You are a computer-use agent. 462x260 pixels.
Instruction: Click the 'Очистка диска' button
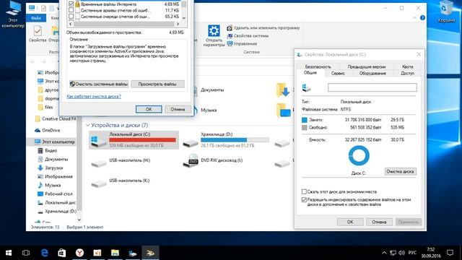point(400,172)
